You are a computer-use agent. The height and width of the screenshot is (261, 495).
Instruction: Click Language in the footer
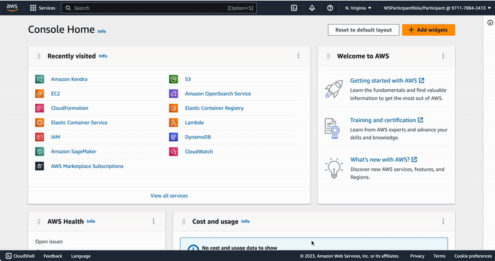(80, 256)
